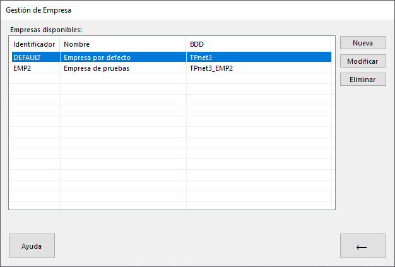Image resolution: width=395 pixels, height=267 pixels.
Task: Click empty list area at the bottom row
Action: point(172,205)
